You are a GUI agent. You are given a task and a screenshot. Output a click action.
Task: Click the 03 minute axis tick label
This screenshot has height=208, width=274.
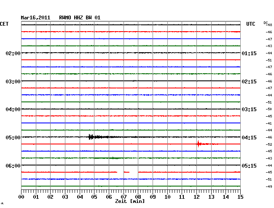65,197
